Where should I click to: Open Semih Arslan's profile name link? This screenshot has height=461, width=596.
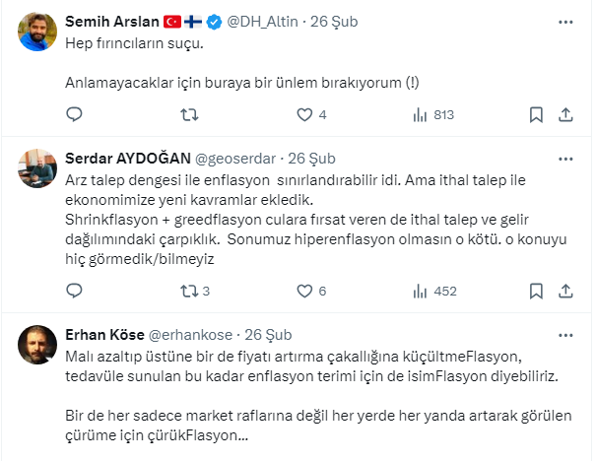[109, 22]
